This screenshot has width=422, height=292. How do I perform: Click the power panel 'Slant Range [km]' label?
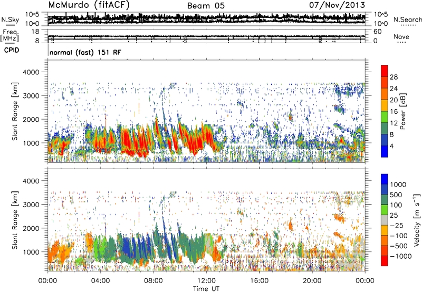click(x=15, y=111)
